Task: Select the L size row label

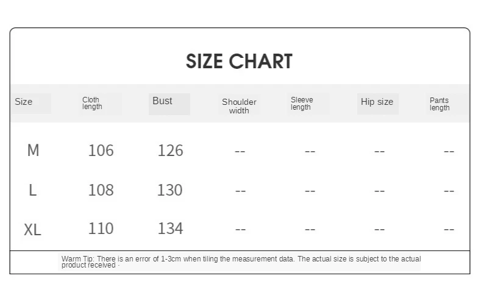Action: coord(32,190)
